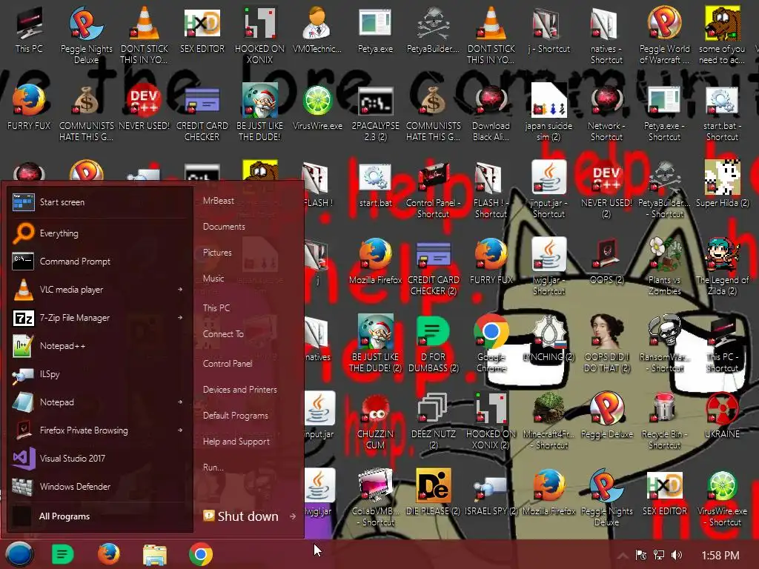This screenshot has width=759, height=569.
Task: Select the VirusWire.exe desktop icon
Action: pos(317,107)
